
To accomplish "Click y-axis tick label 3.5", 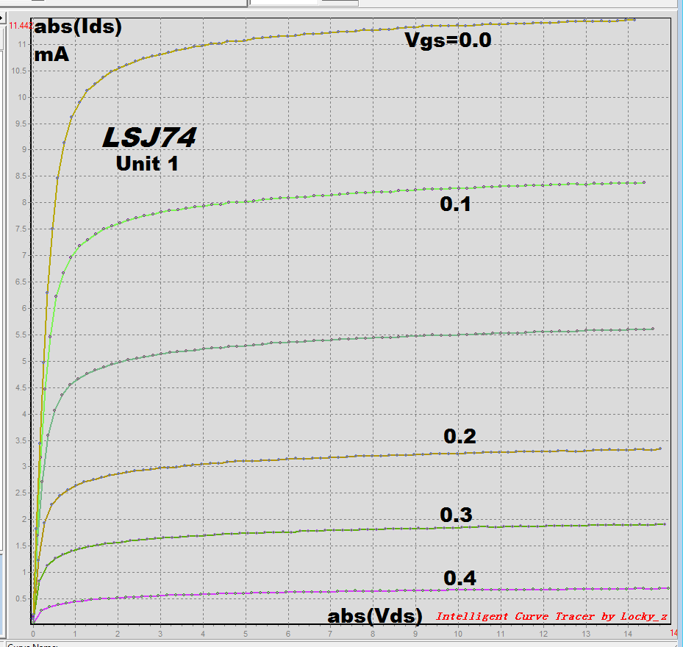I will [x=21, y=440].
